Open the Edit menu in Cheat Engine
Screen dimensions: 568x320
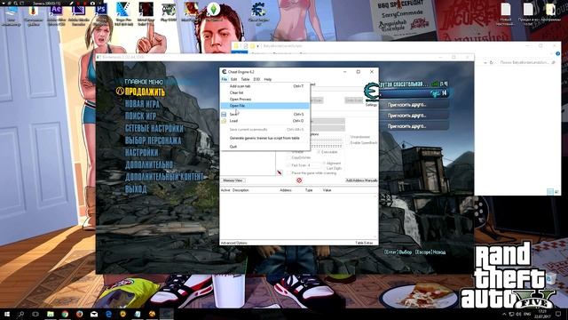click(234, 79)
